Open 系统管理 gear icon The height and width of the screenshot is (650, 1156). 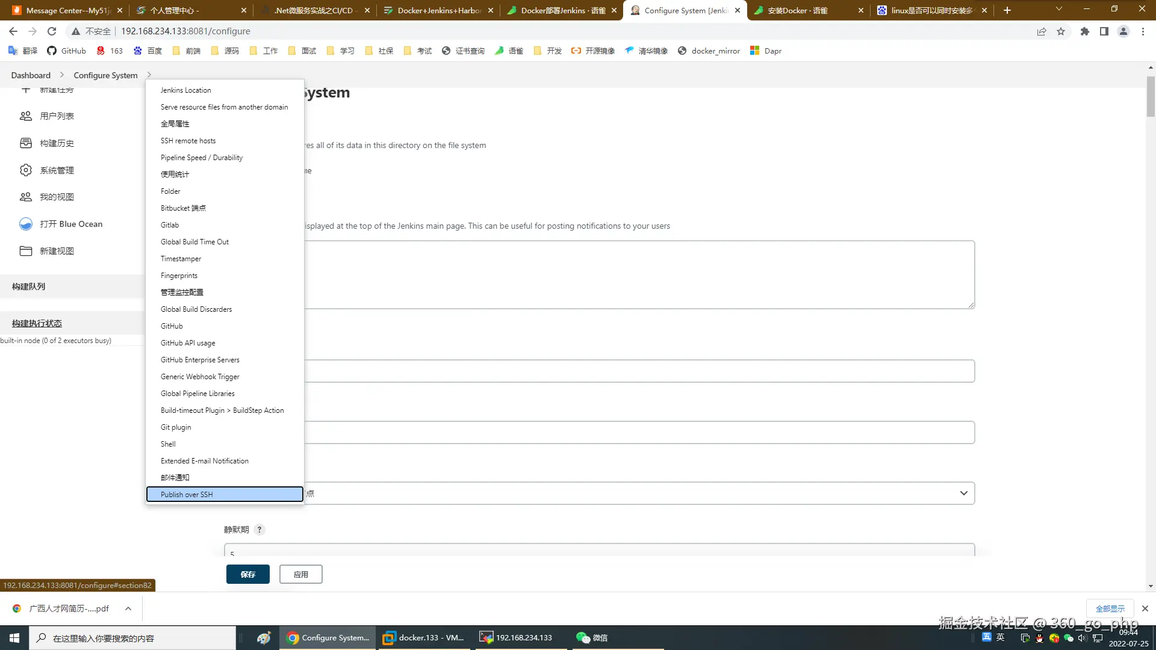click(25, 170)
